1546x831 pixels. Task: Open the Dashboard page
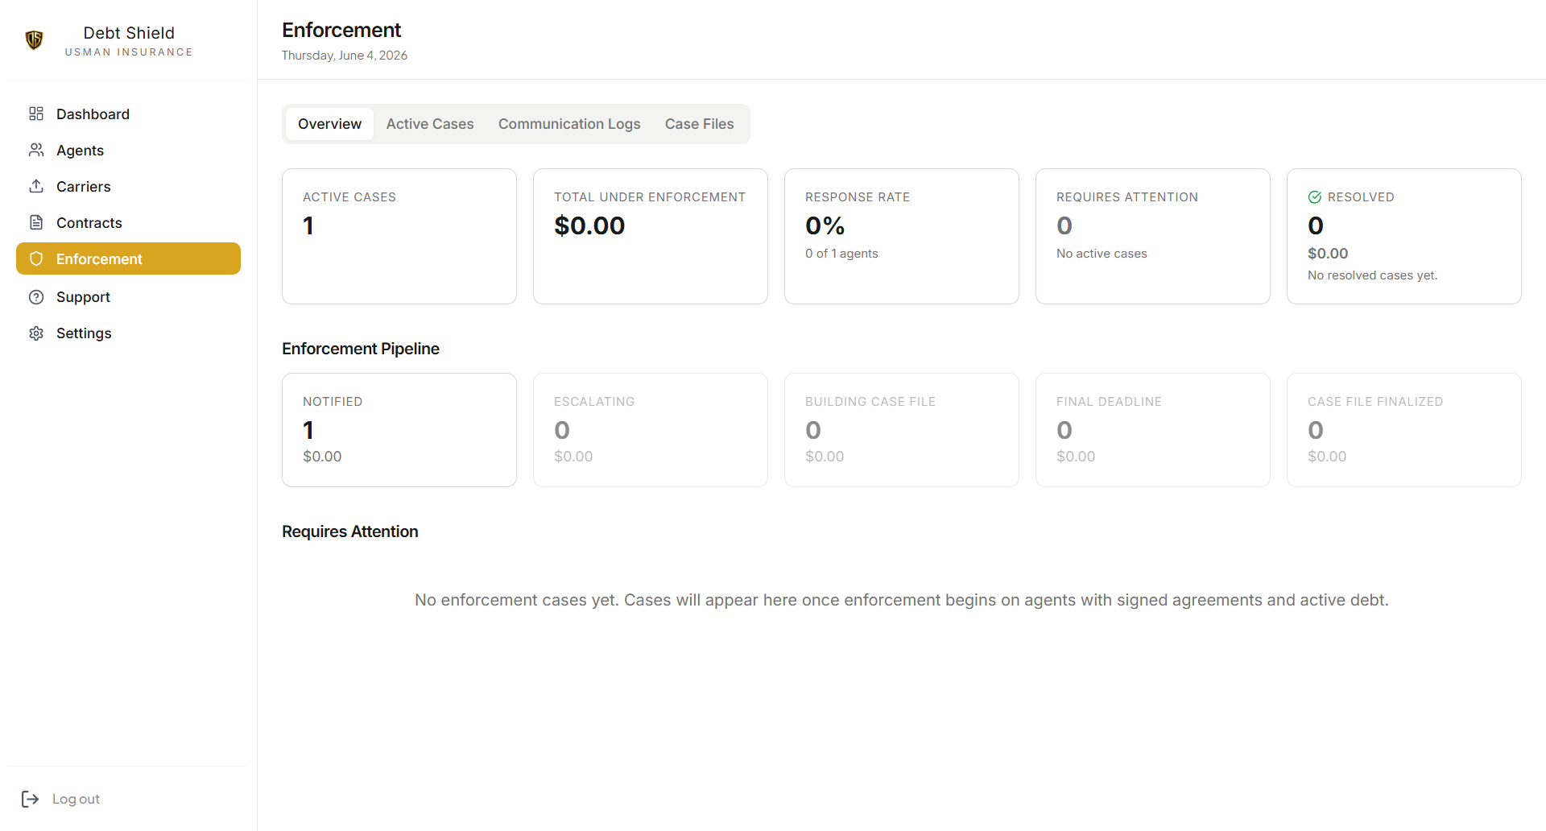point(128,114)
